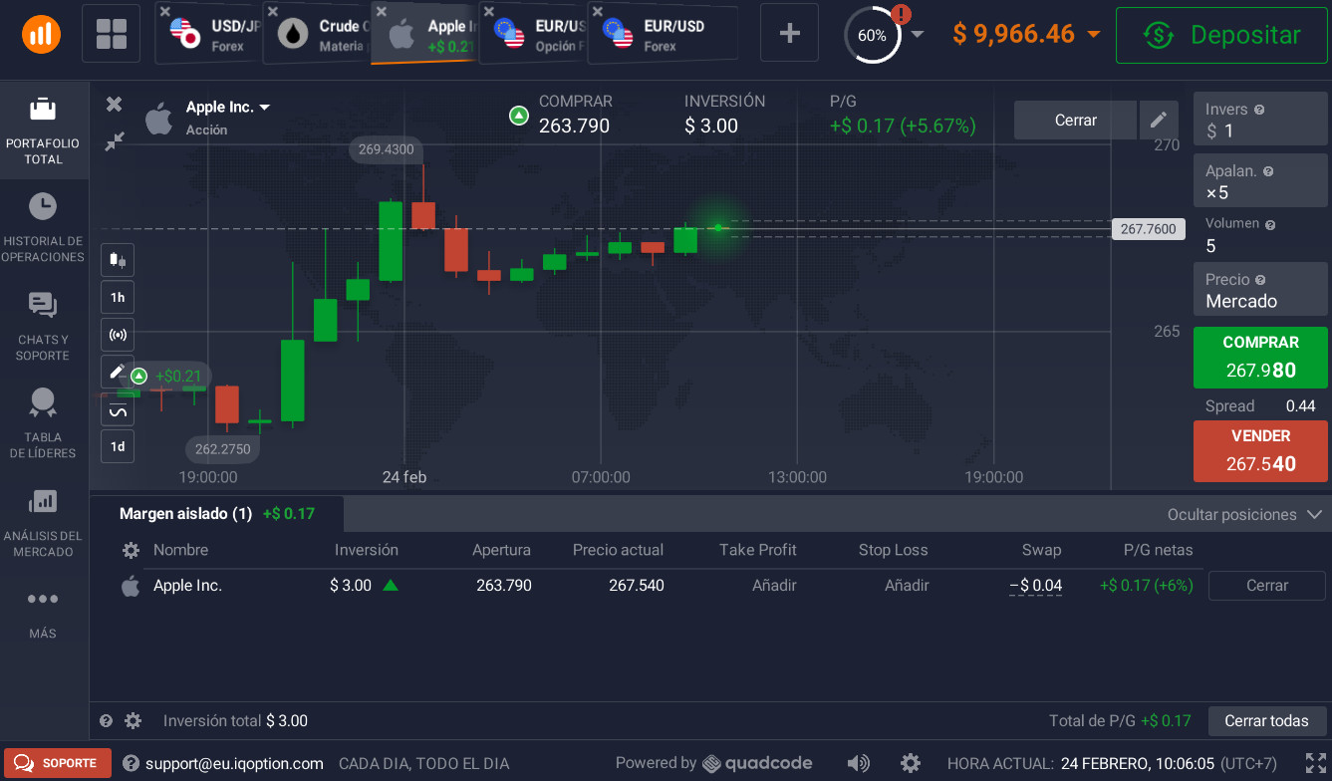
Task: Switch to the Crude Oil tab
Action: click(x=317, y=34)
